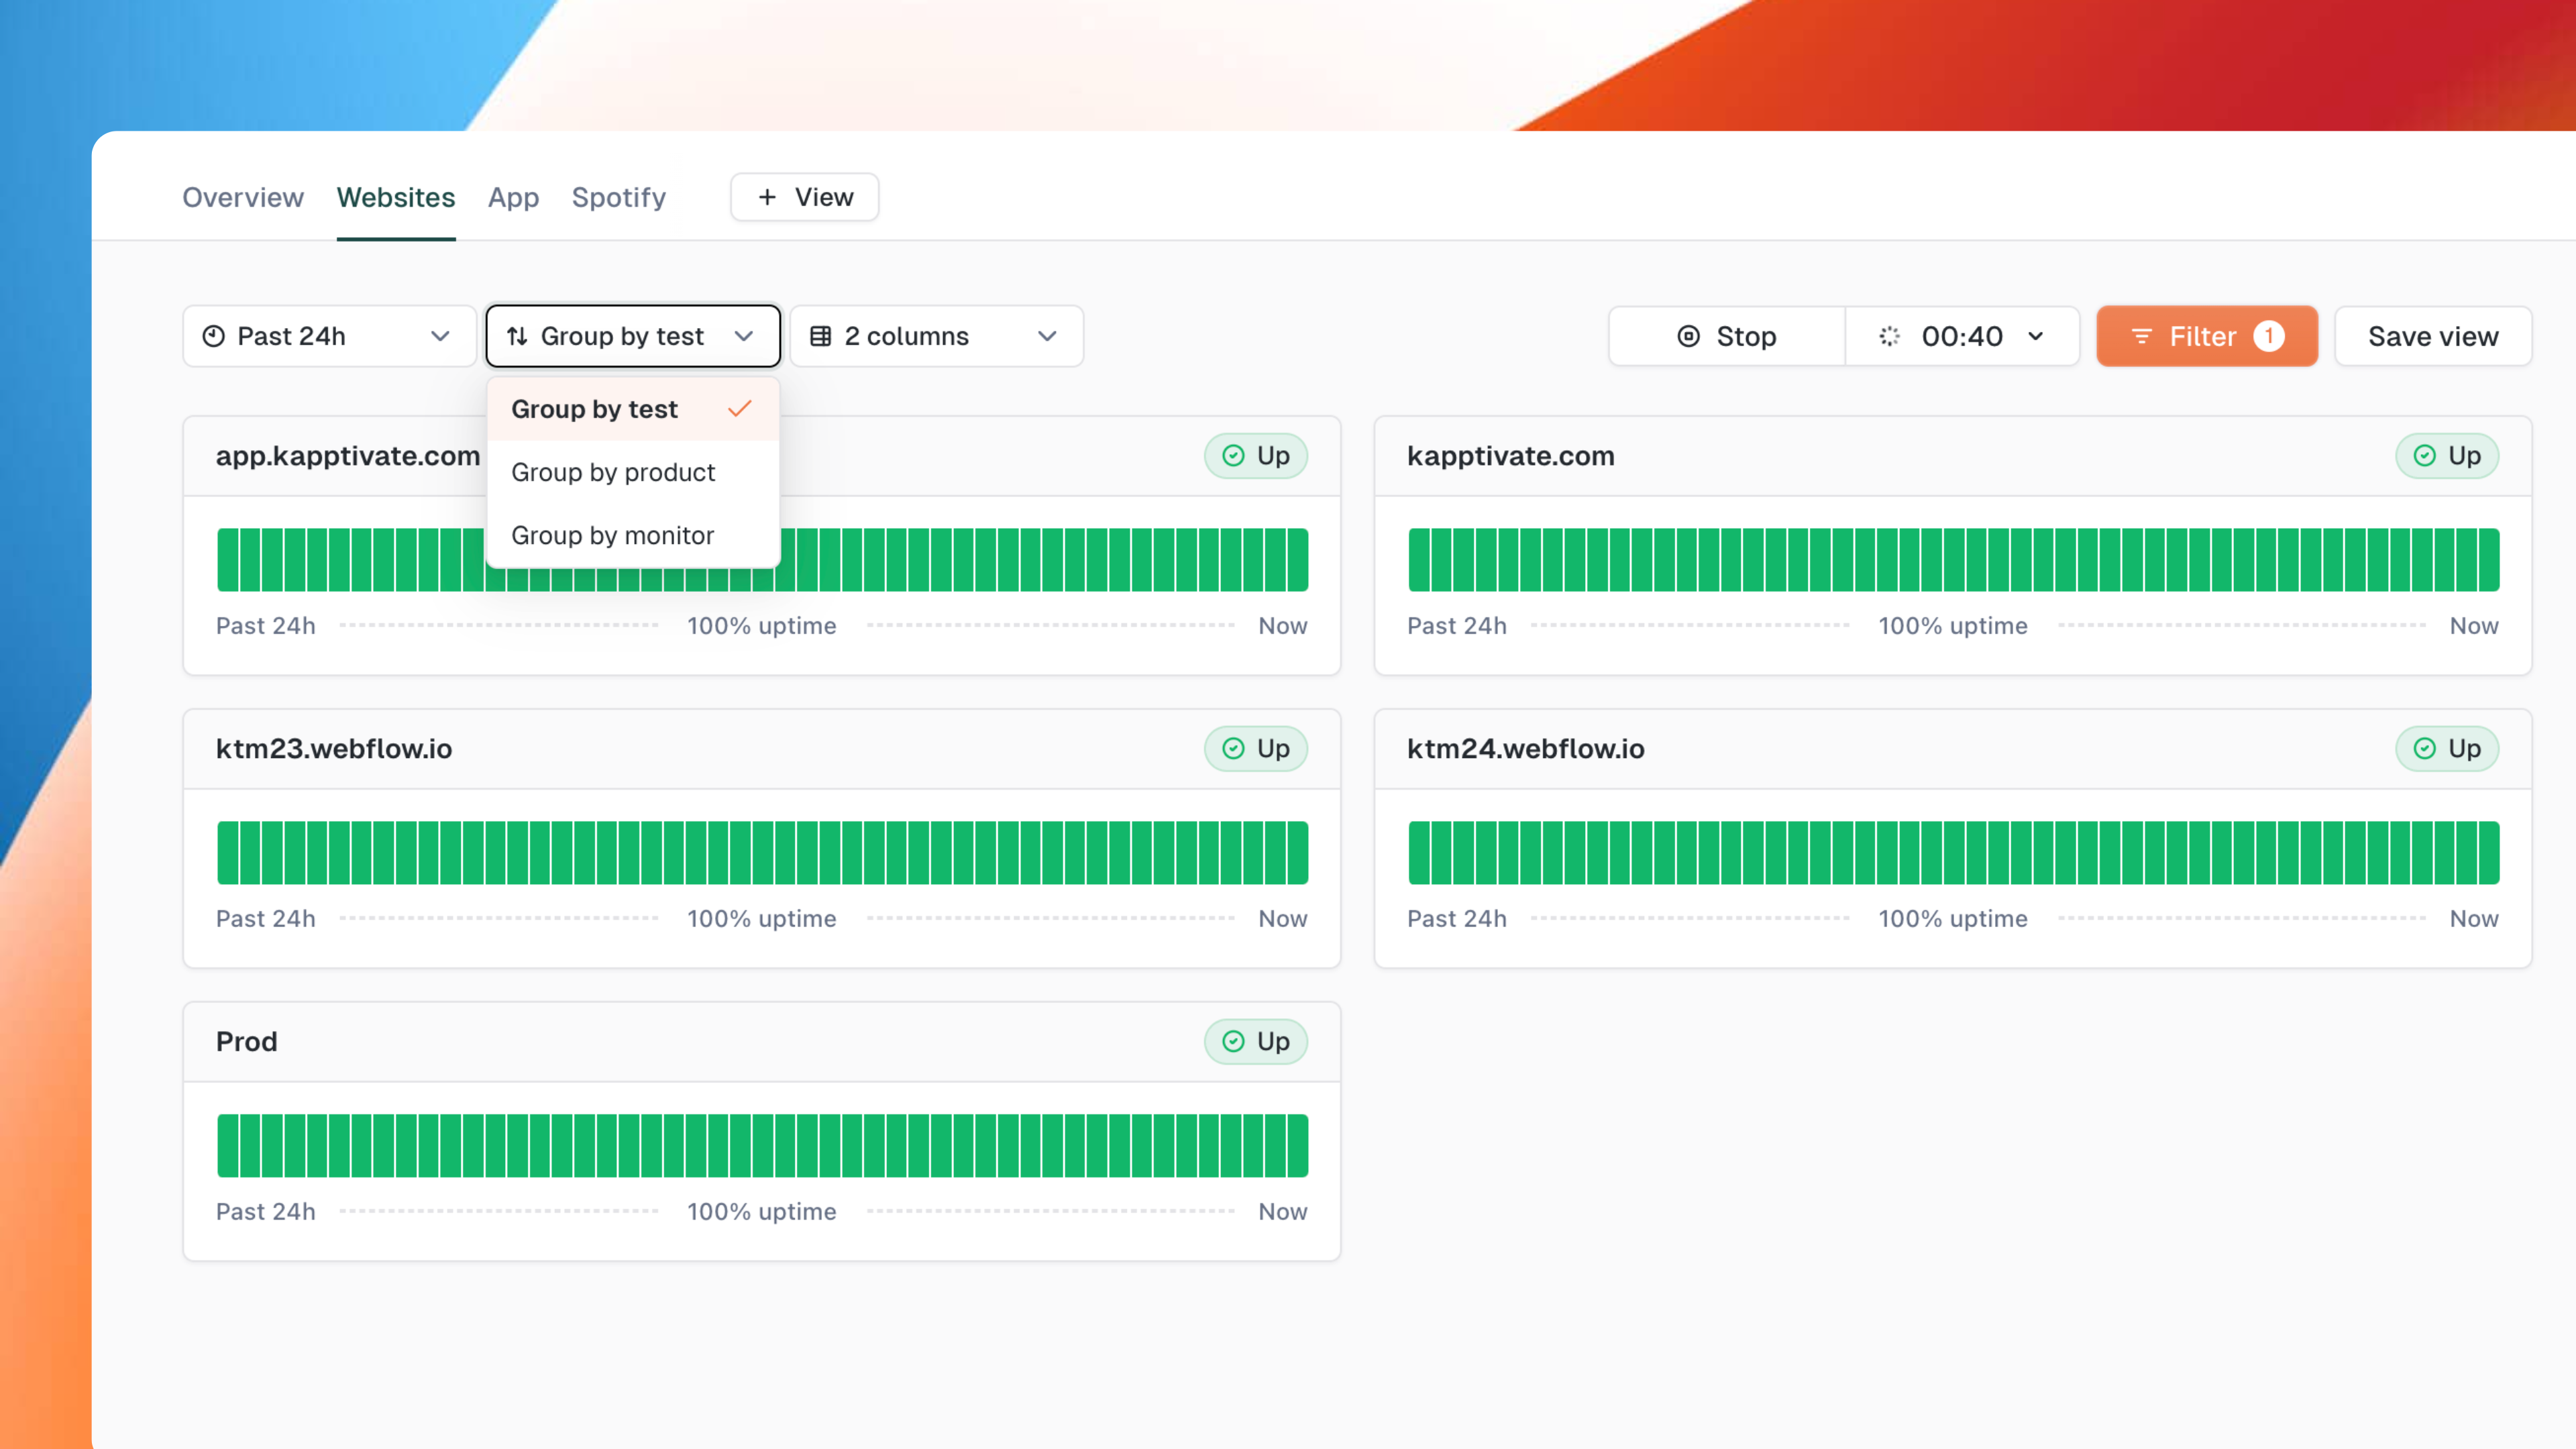Click the stop circle icon
This screenshot has height=1449, width=2576.
1688,336
